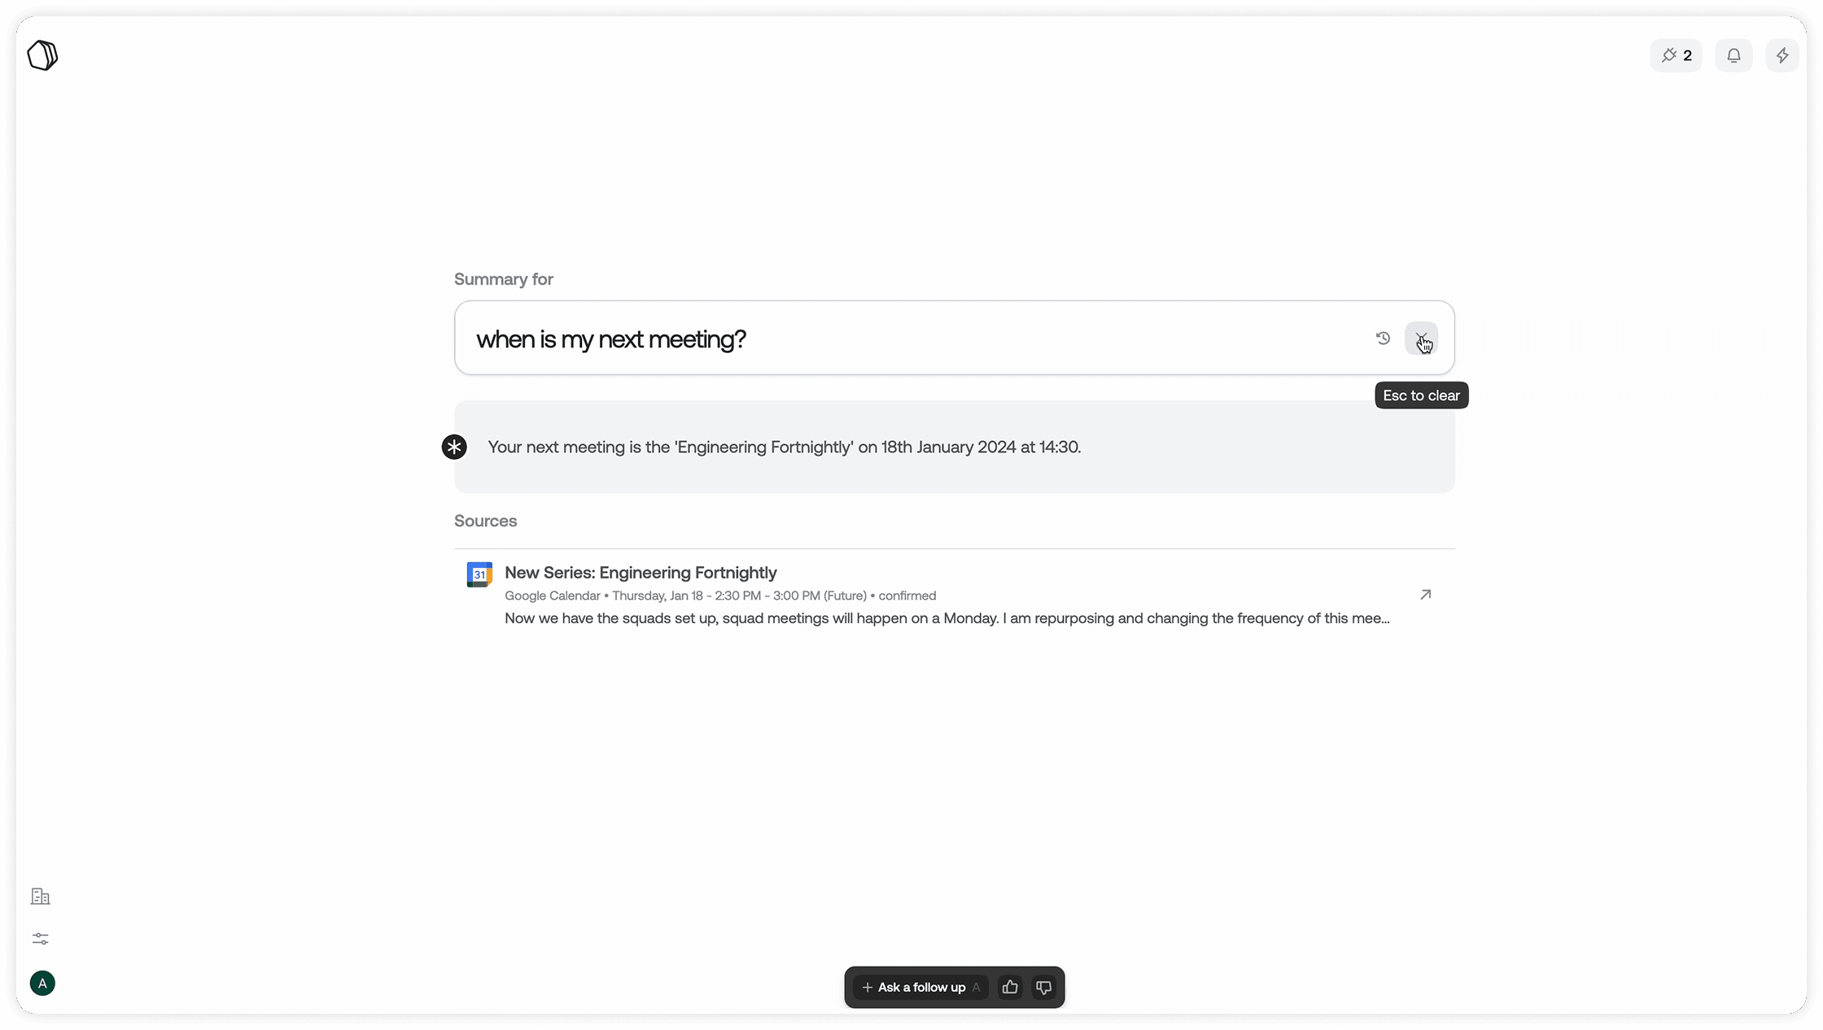Open the connections plug icon showing 2
Image resolution: width=1823 pixels, height=1030 pixels.
(1676, 55)
